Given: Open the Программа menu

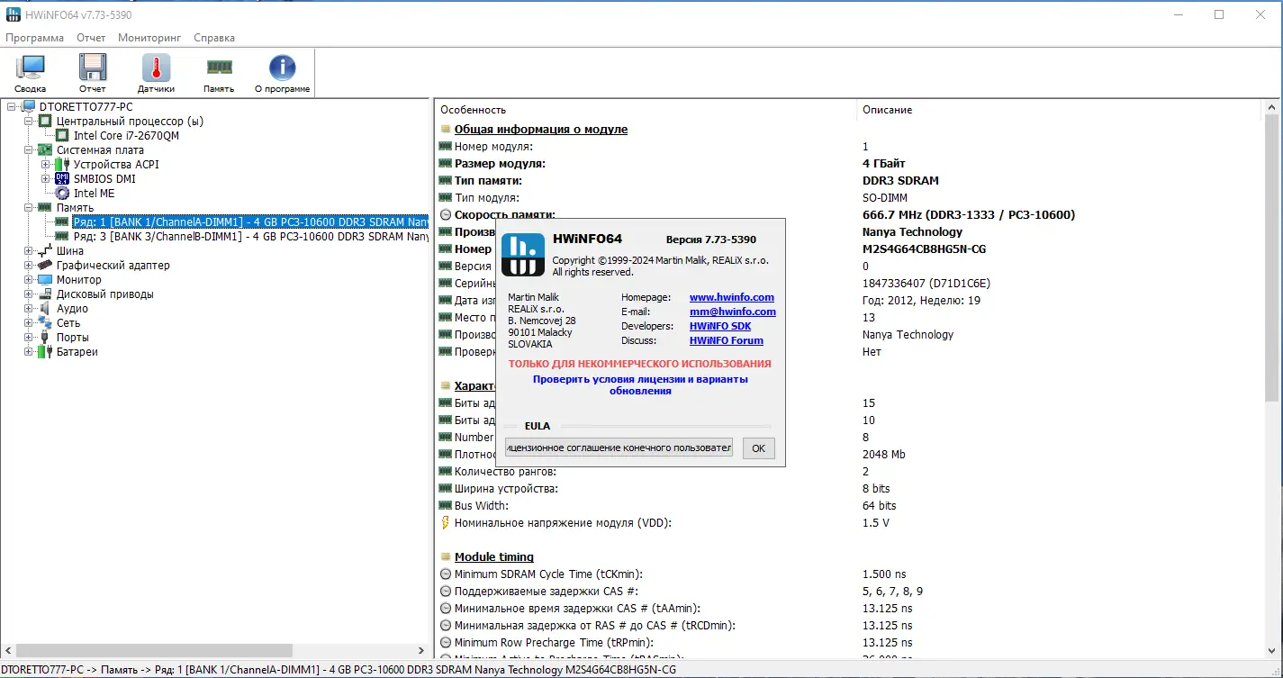Looking at the screenshot, I should point(35,38).
